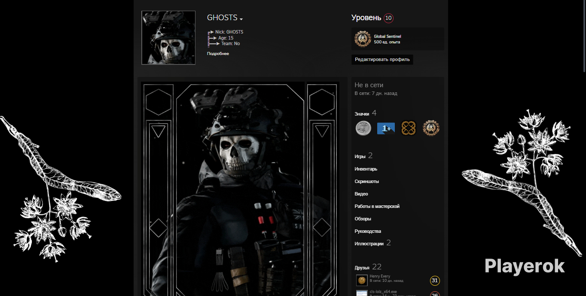Click the 'Age: 15' summary line
This screenshot has height=296, width=586.
click(x=226, y=38)
